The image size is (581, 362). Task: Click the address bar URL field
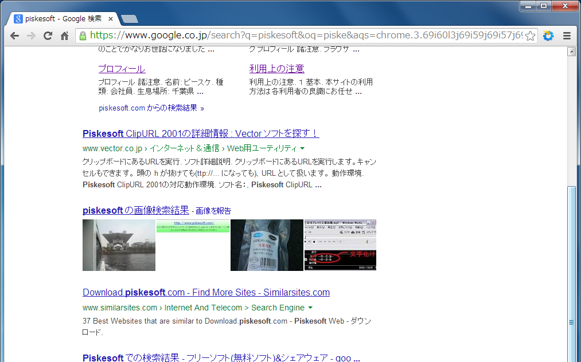[306, 36]
